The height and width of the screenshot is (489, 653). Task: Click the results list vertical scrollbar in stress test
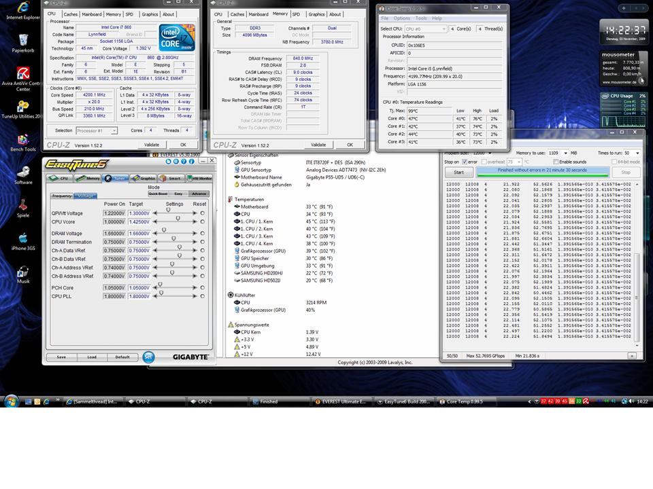tap(637, 265)
